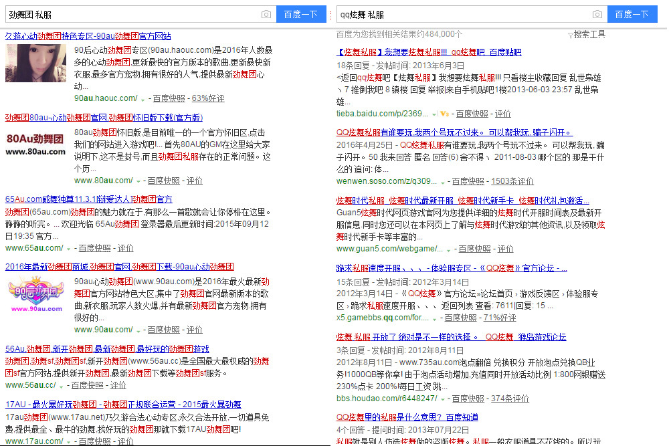Click 374条评价 link
The image size is (669, 446).
510,399
